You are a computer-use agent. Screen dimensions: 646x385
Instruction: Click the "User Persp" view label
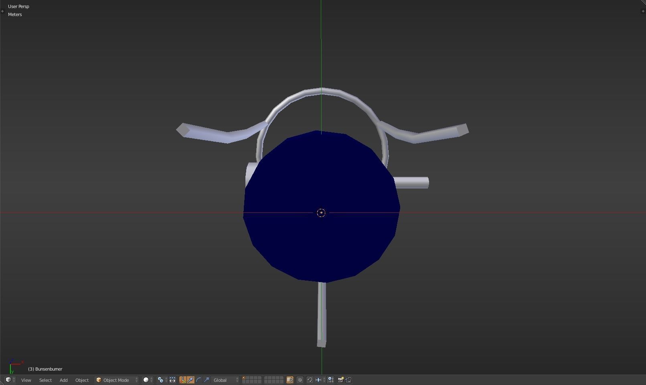(x=18, y=6)
